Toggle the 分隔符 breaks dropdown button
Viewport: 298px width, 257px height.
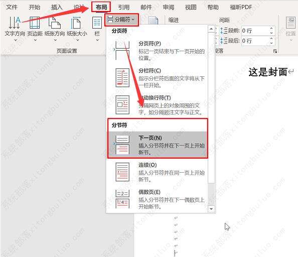[121, 20]
